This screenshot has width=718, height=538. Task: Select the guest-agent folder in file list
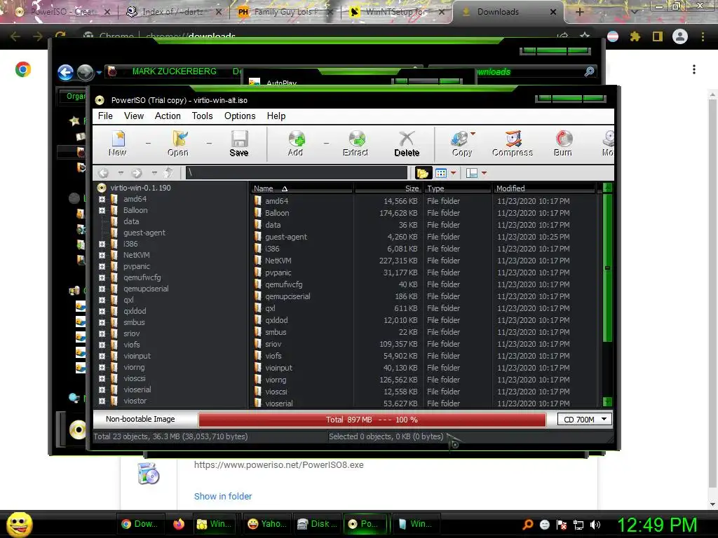click(x=286, y=237)
